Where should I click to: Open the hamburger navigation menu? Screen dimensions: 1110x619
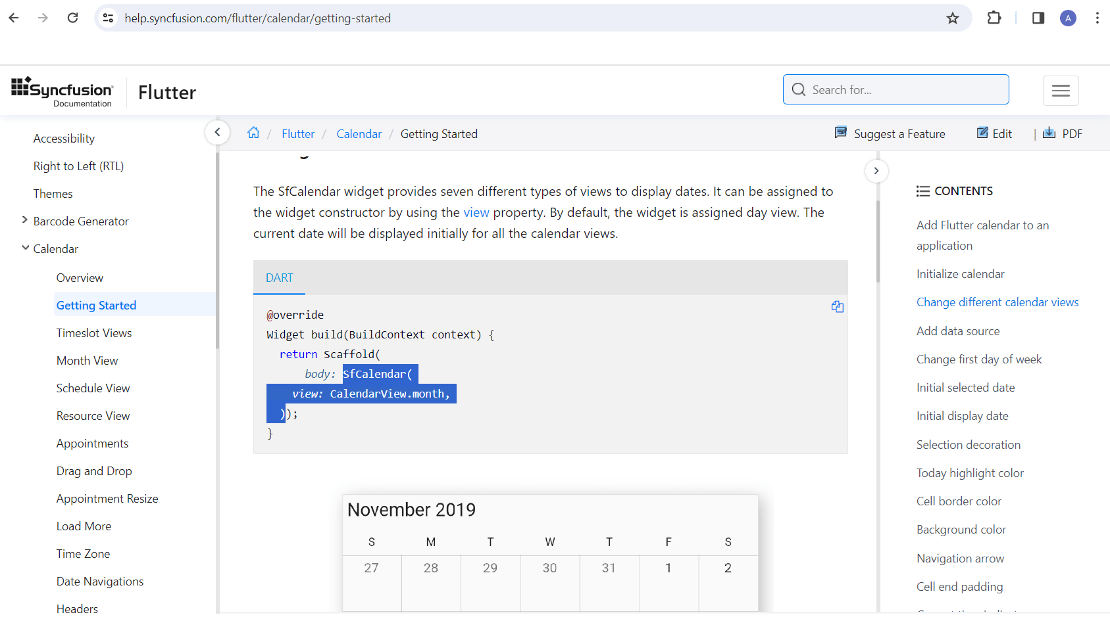pos(1061,91)
